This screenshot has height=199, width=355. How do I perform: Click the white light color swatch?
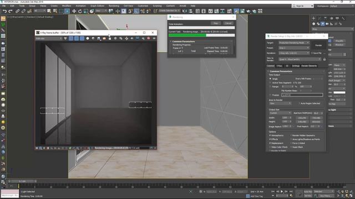coord(339,92)
